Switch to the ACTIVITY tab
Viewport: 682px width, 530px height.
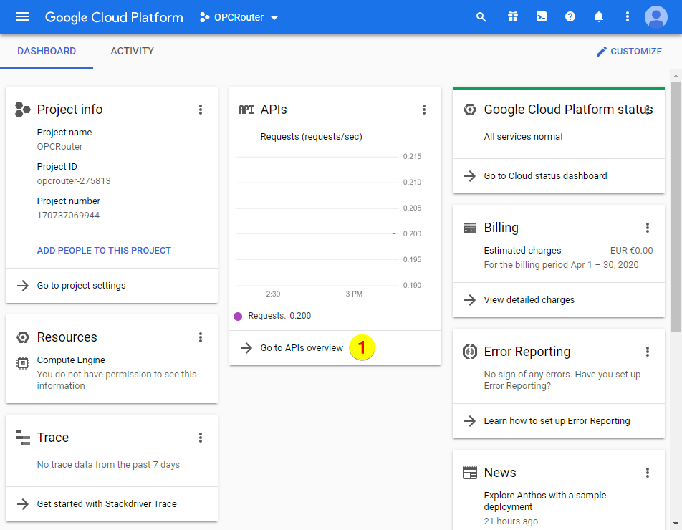click(132, 51)
